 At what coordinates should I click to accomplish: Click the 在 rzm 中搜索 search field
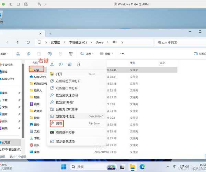pyautogui.click(x=179, y=42)
